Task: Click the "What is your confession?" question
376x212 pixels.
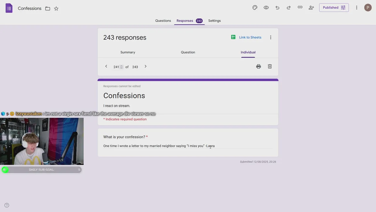Action: pos(124,137)
